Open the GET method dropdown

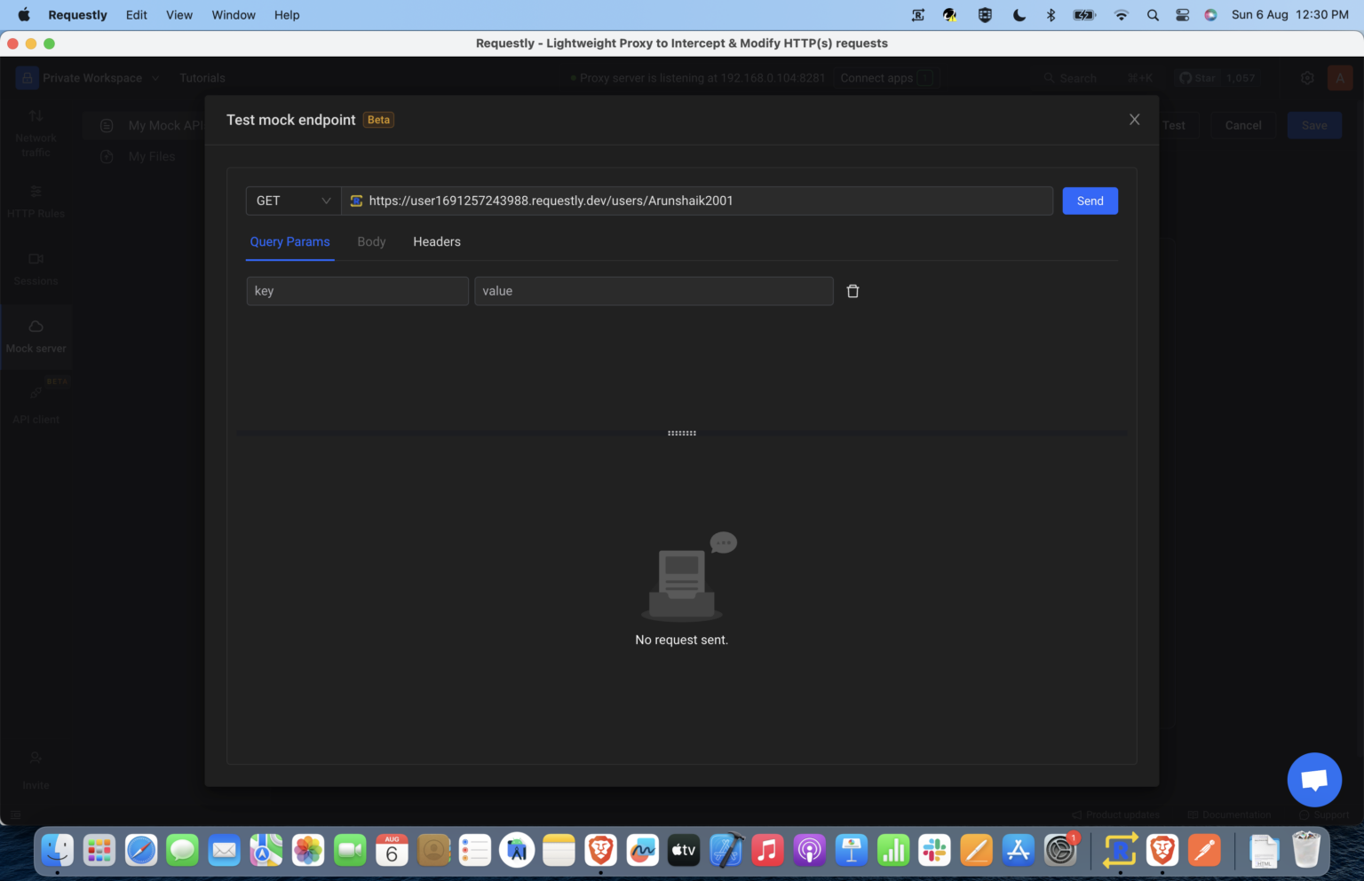click(x=293, y=201)
